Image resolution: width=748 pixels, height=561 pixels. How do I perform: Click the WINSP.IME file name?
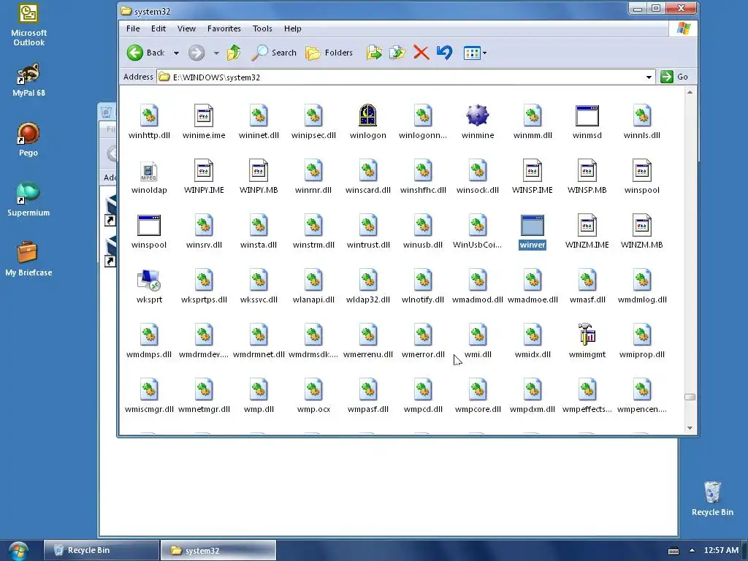click(533, 190)
